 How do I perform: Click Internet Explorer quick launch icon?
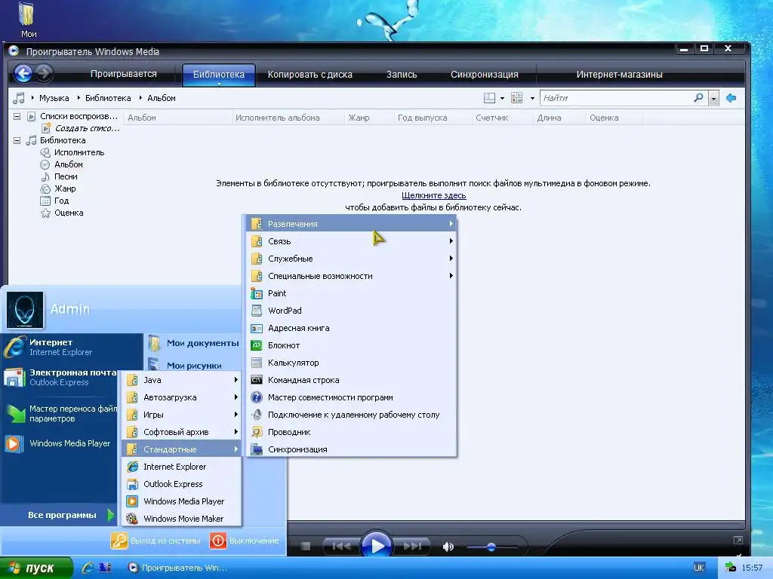(88, 568)
